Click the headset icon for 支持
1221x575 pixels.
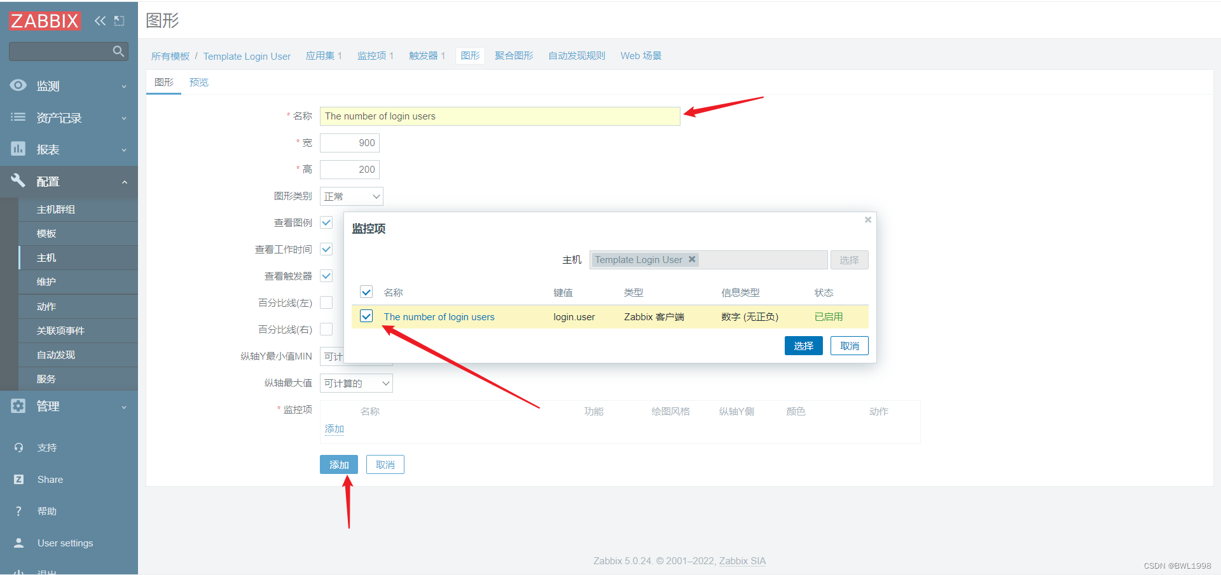(19, 447)
